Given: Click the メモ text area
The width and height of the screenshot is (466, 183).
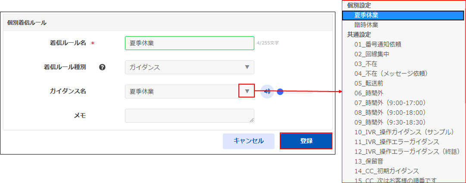Looking at the screenshot, I should pos(189,116).
